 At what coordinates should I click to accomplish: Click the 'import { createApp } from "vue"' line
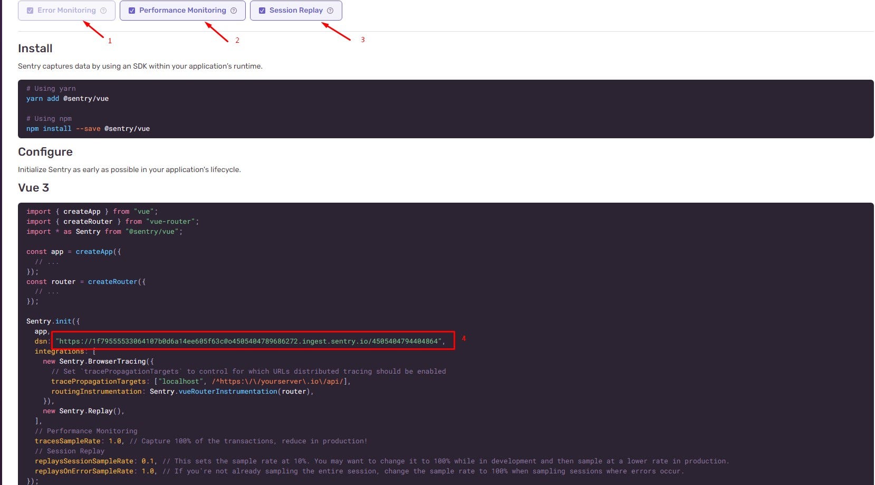point(92,212)
